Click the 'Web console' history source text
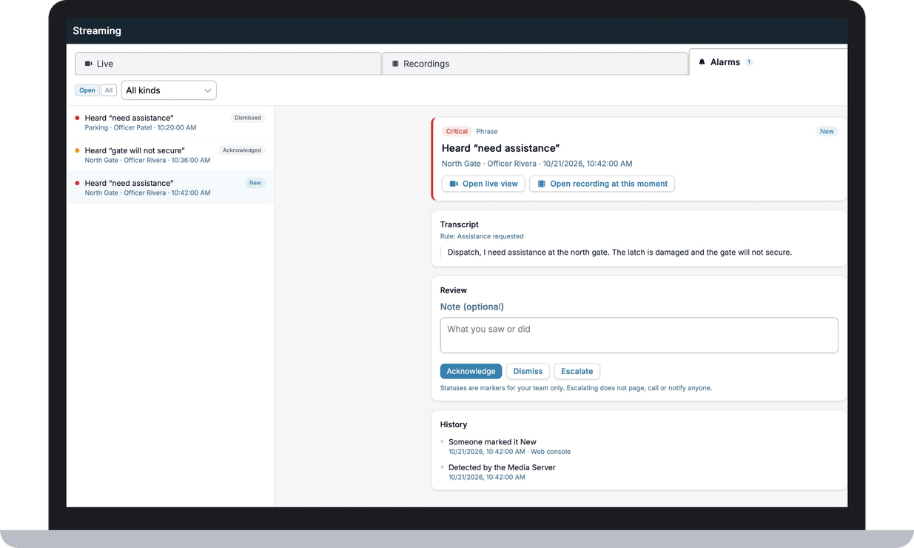This screenshot has height=548, width=914. (551, 452)
